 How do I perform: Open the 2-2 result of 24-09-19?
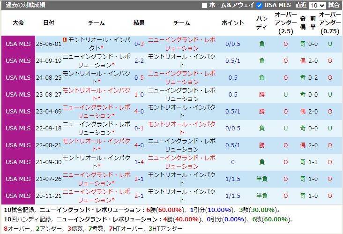pos(139,61)
